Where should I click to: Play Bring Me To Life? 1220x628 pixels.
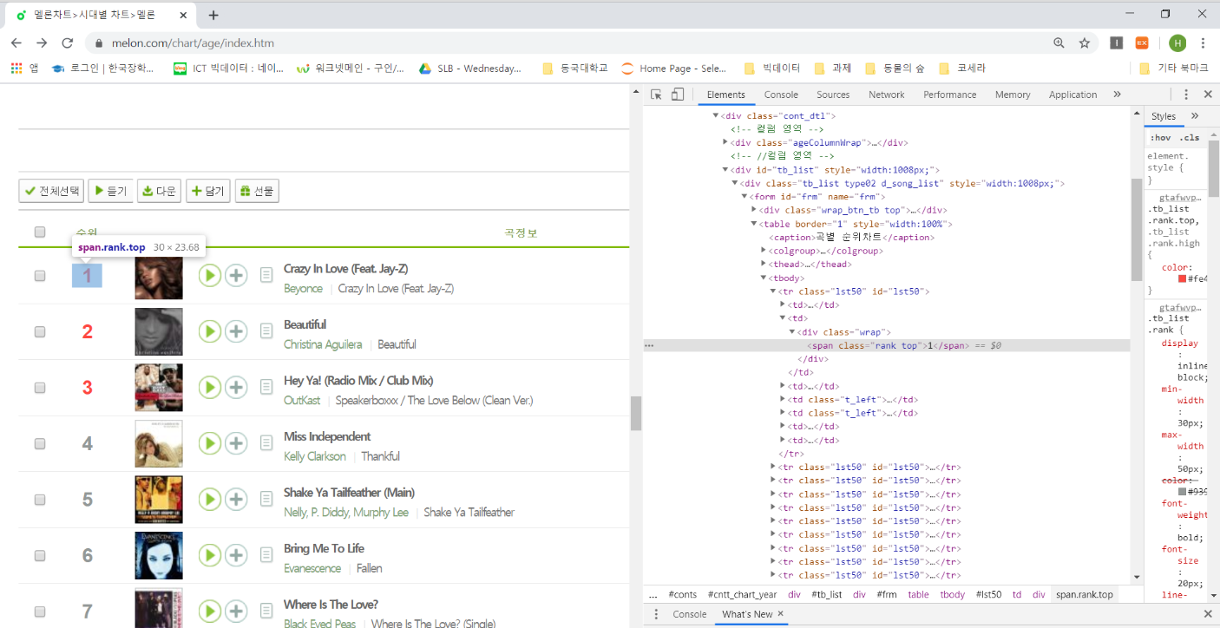pyautogui.click(x=209, y=555)
